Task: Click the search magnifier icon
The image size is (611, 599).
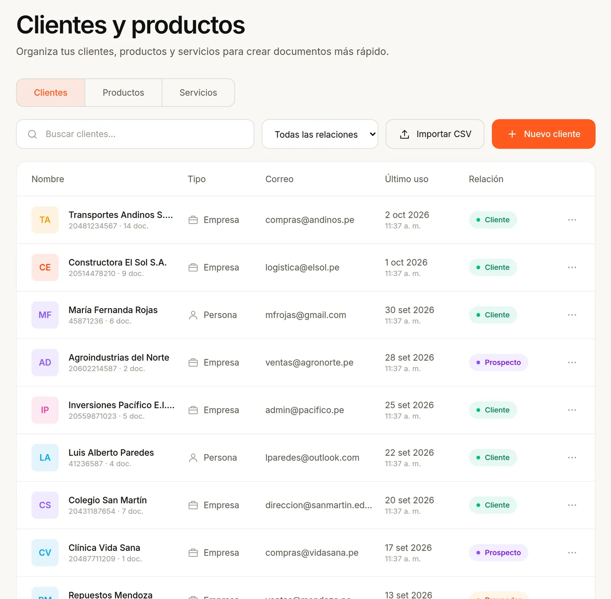Action: pos(32,134)
